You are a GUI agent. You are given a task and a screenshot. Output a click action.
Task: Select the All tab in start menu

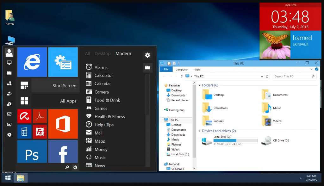point(87,53)
